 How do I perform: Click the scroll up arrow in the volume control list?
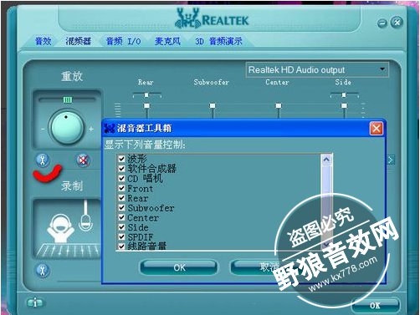[x=326, y=160]
